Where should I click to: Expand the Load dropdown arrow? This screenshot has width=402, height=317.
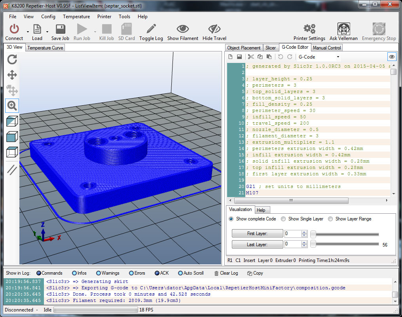[x=47, y=32]
